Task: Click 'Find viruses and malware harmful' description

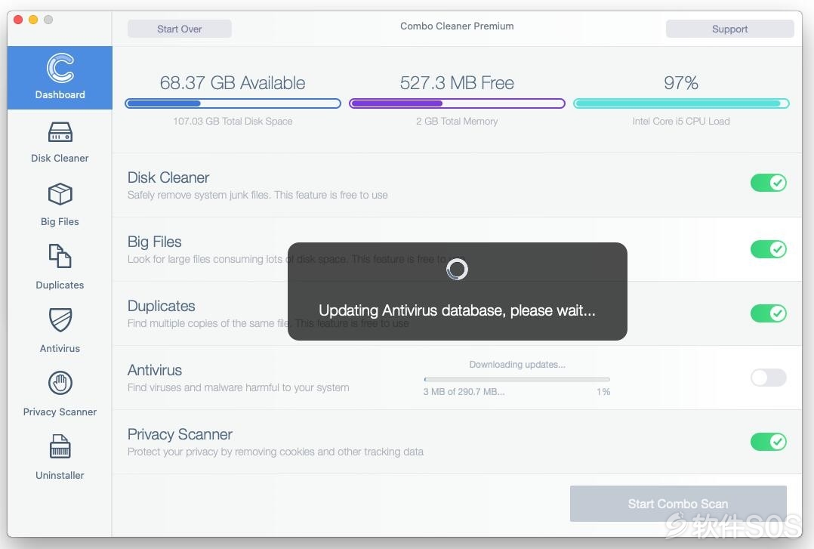Action: (x=239, y=387)
